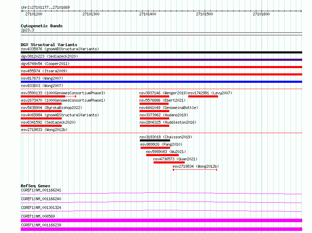Image resolution: width=312 pixels, height=233 pixels.
Task: Click magenta exon bar of NM_001166239
Action: pyautogui.click(x=161, y=229)
